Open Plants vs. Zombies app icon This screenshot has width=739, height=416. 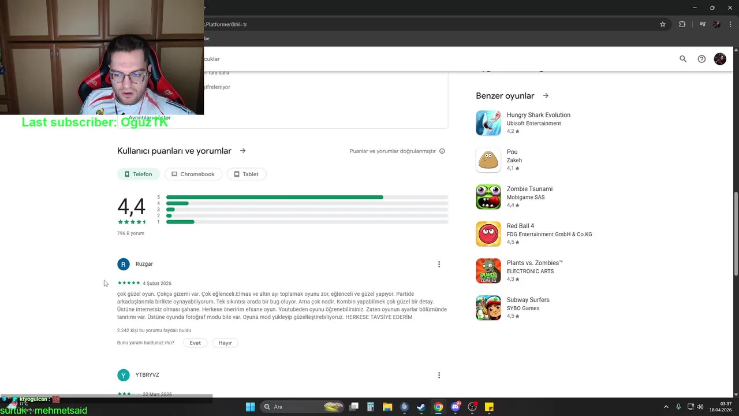(x=488, y=271)
